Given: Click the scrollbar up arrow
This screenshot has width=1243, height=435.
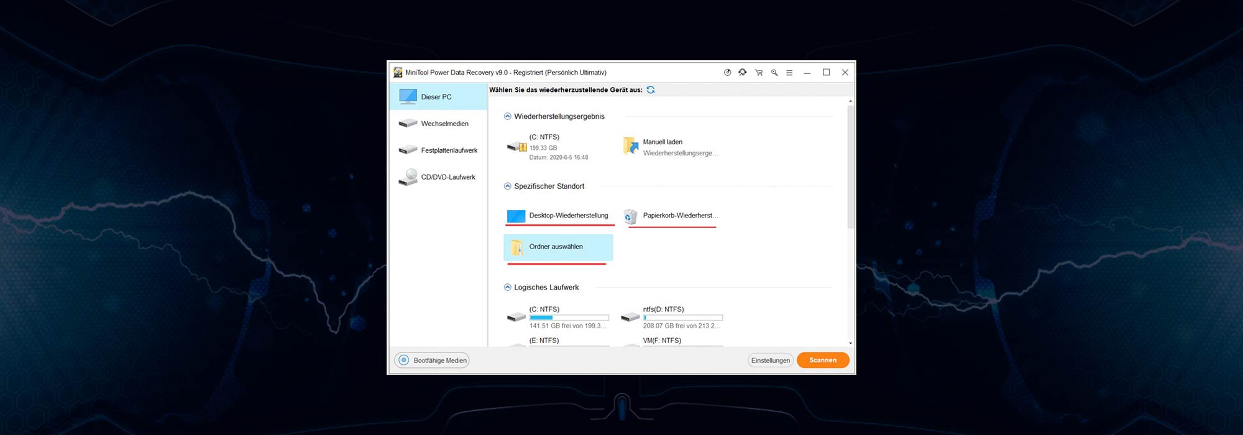Looking at the screenshot, I should pos(851,101).
